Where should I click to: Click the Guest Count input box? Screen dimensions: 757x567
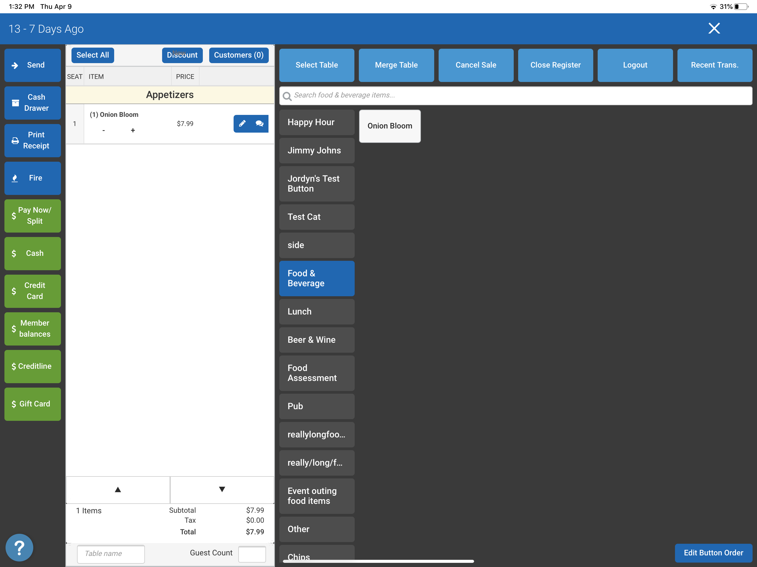point(252,553)
